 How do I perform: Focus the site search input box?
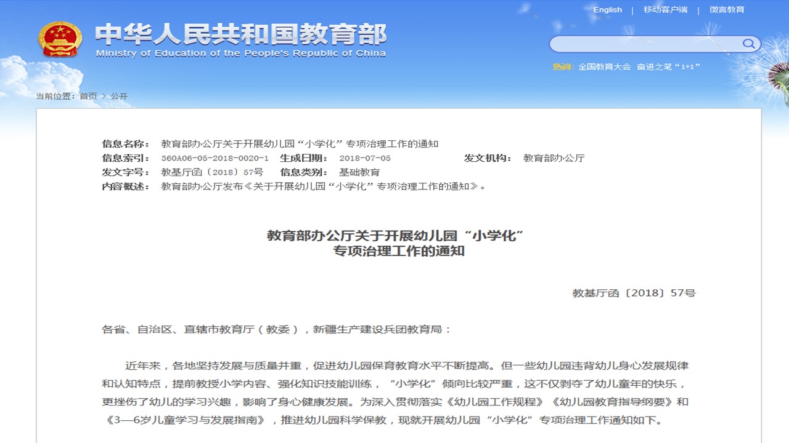tap(644, 44)
